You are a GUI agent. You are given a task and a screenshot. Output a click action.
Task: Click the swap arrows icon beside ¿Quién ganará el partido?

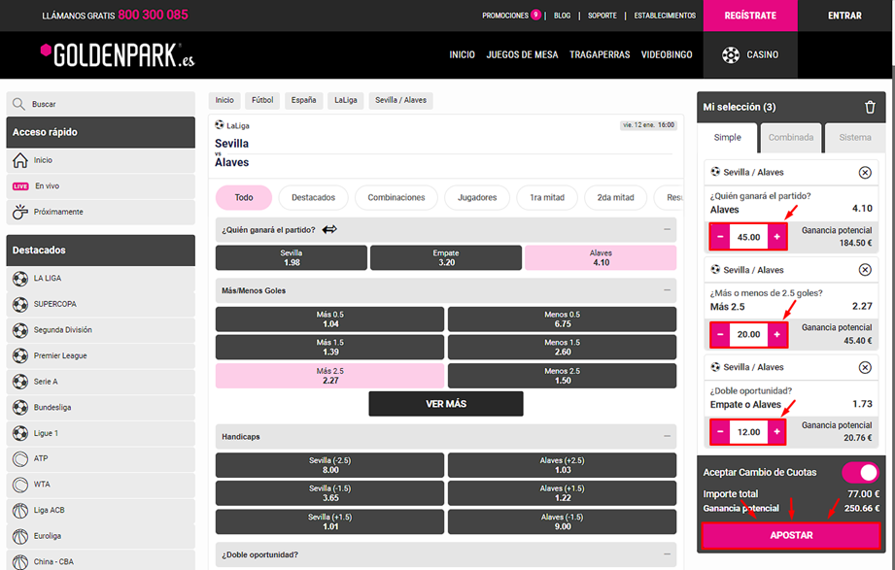(x=329, y=230)
